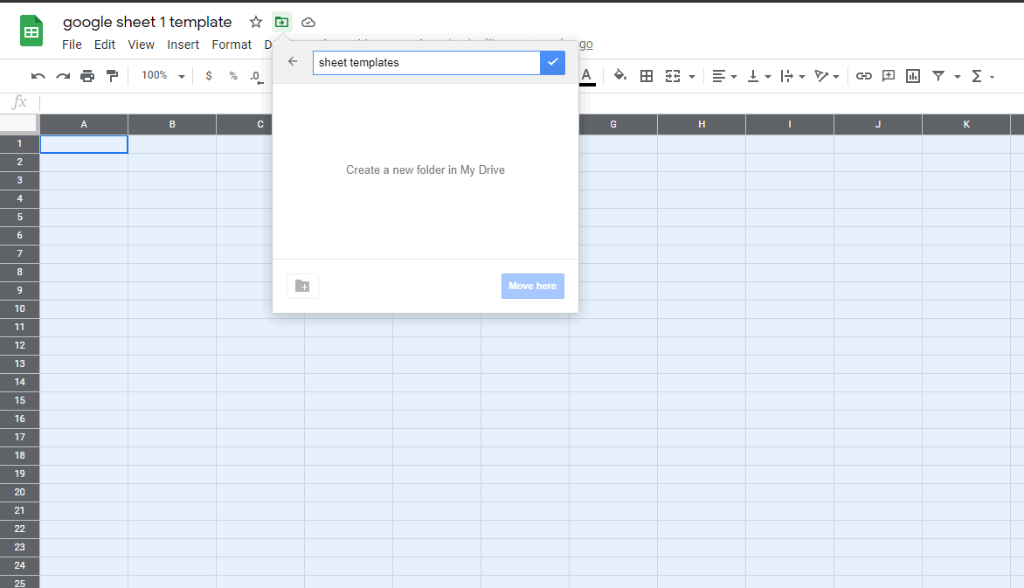Open the View menu

point(141,45)
